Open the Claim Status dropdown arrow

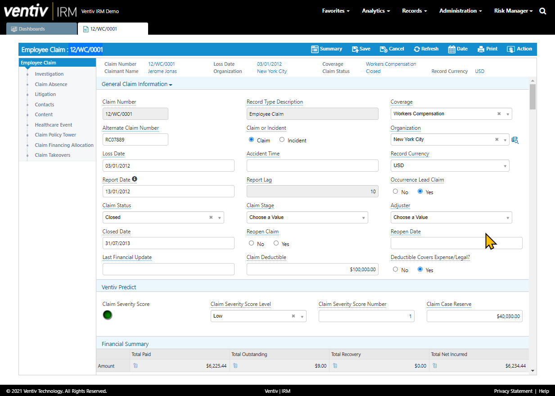(220, 218)
